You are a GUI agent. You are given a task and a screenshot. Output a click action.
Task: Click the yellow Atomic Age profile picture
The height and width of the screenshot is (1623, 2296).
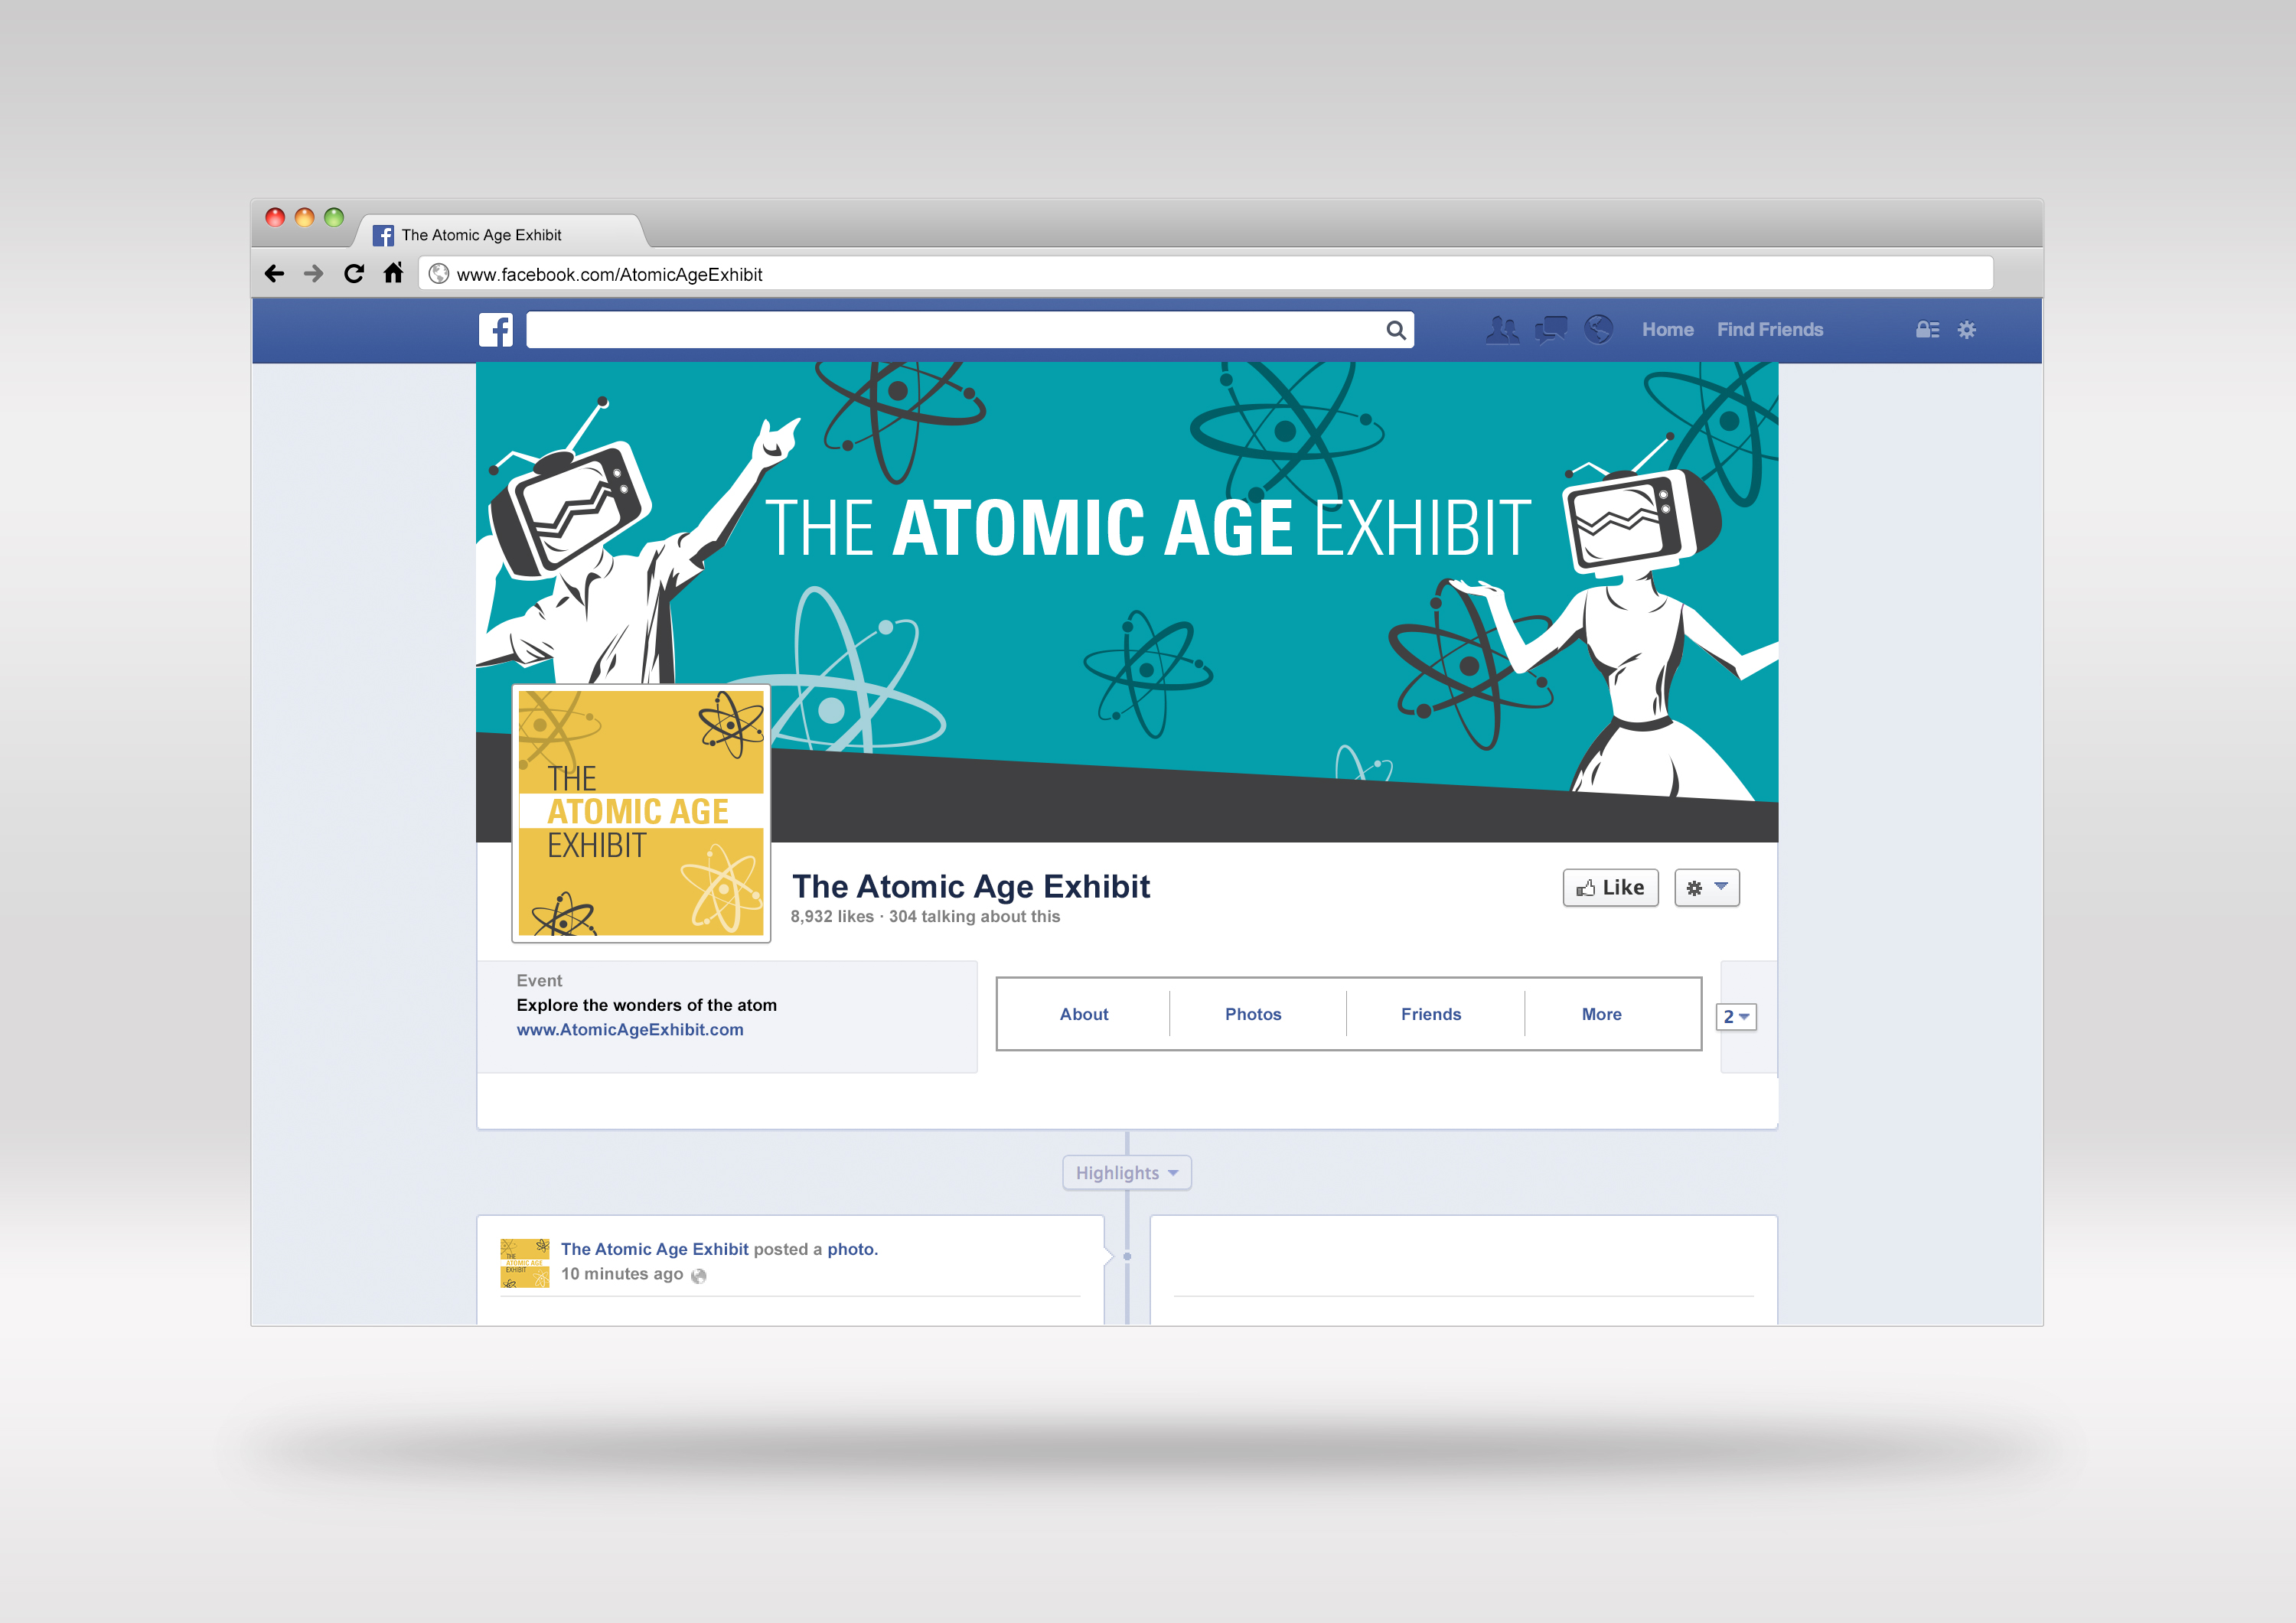[640, 813]
